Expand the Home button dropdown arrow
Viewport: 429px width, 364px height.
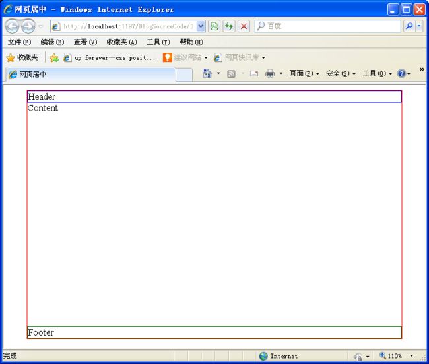(218, 73)
